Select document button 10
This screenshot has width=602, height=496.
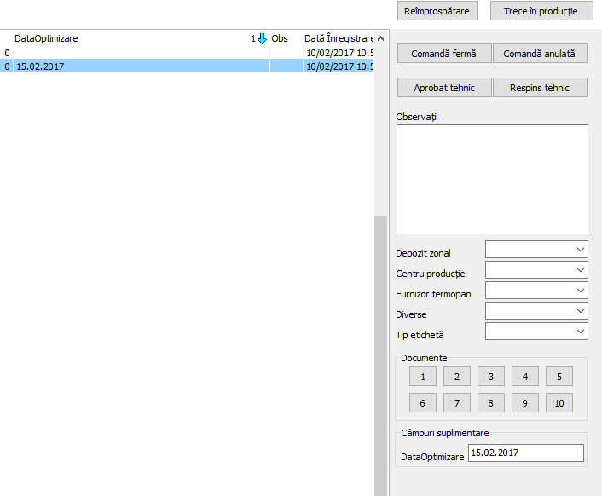559,403
